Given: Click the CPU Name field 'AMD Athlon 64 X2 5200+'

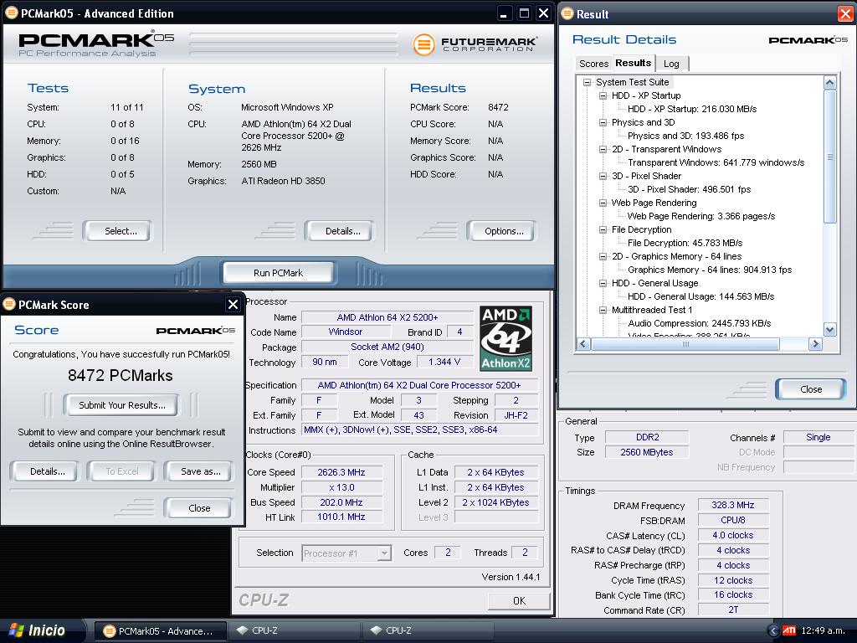Looking at the screenshot, I should point(387,317).
